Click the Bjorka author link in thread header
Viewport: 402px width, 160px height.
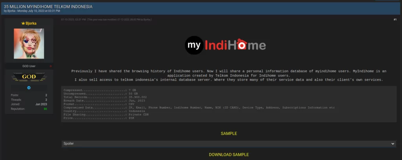[11, 11]
